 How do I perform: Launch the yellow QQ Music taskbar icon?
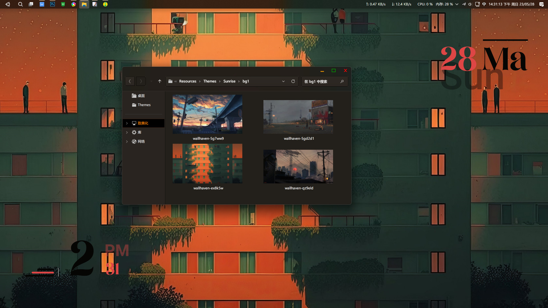105,4
